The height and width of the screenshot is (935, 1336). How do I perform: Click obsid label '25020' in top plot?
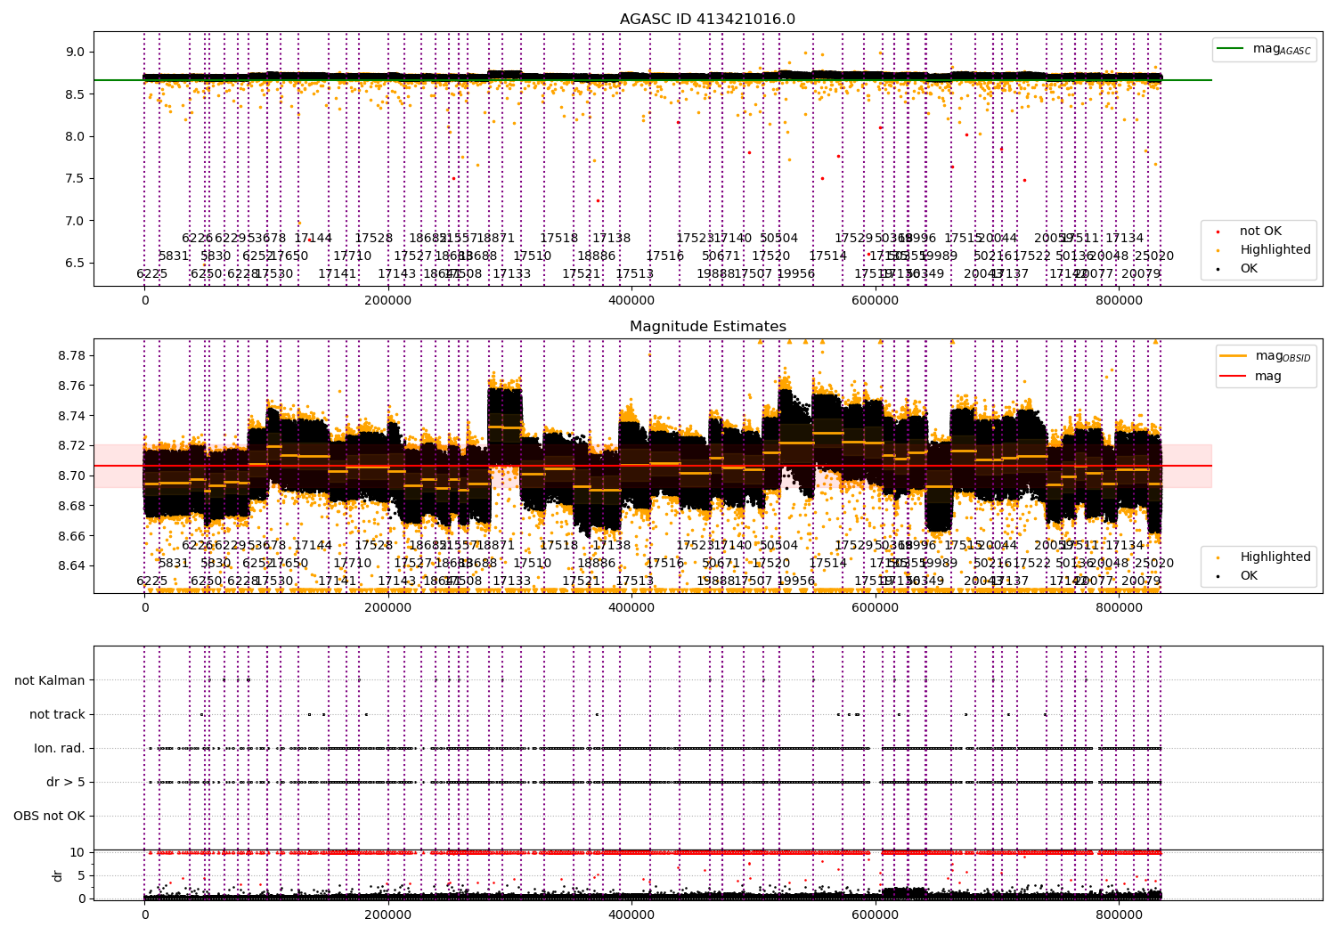click(1154, 256)
